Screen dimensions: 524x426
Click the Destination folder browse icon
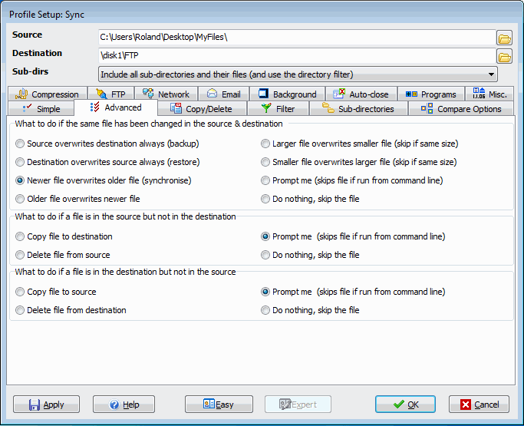click(x=504, y=56)
